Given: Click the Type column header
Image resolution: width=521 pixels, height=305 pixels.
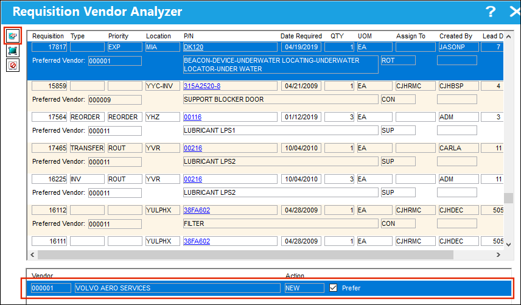Looking at the screenshot, I should pos(77,36).
